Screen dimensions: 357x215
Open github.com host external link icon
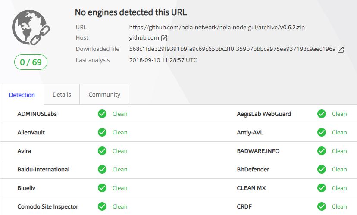[x=164, y=38]
